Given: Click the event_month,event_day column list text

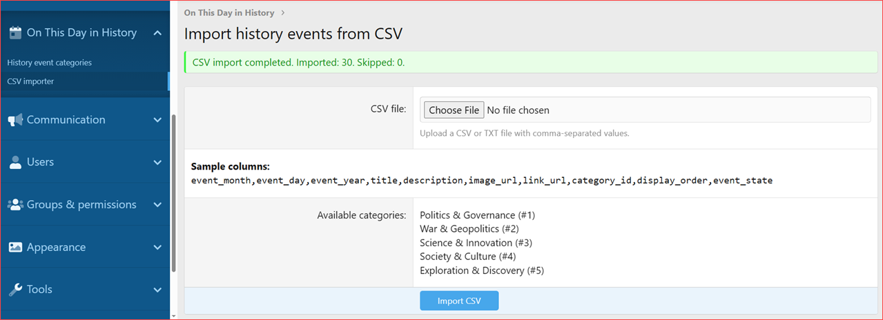Looking at the screenshot, I should click(x=482, y=181).
